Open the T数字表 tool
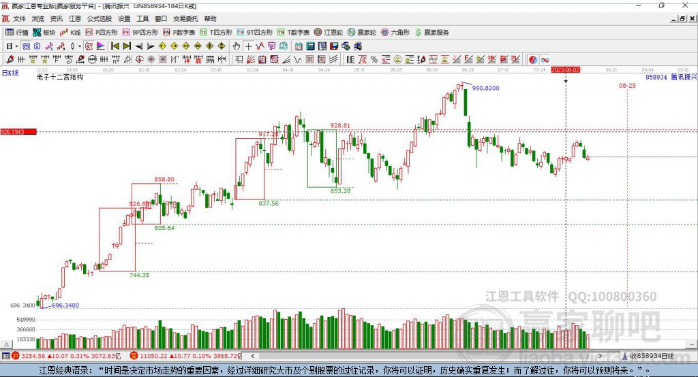Image resolution: width=698 pixels, height=377 pixels. point(293,33)
